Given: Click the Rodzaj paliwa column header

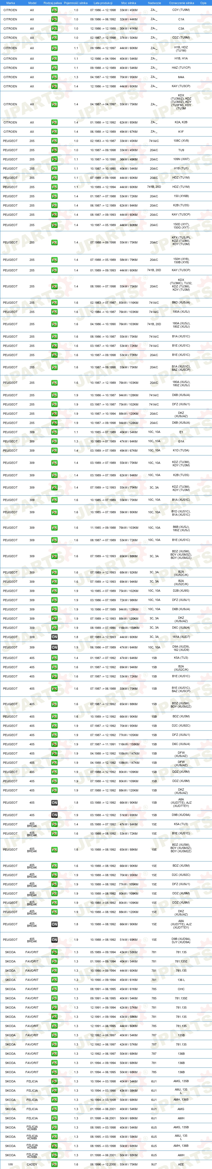Looking at the screenshot, I should click(53, 3).
